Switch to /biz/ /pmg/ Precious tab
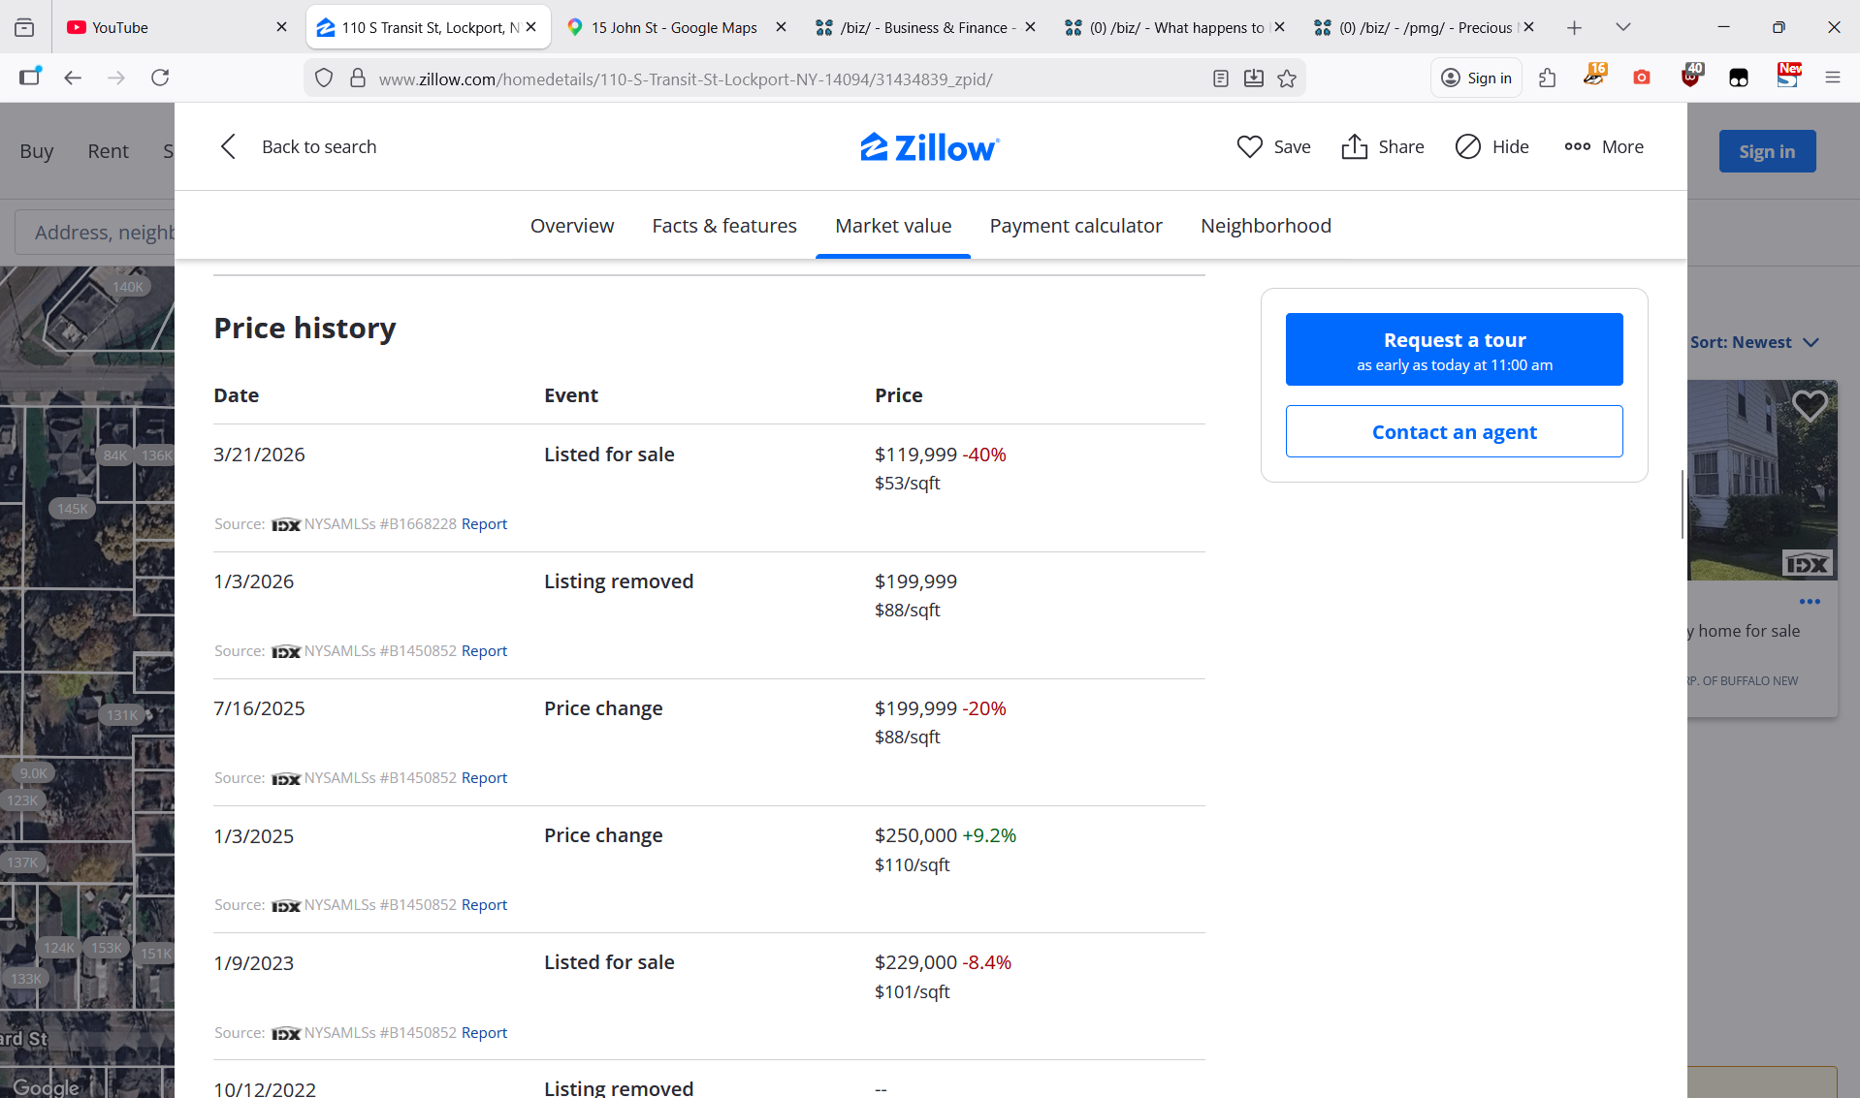 coord(1424,27)
